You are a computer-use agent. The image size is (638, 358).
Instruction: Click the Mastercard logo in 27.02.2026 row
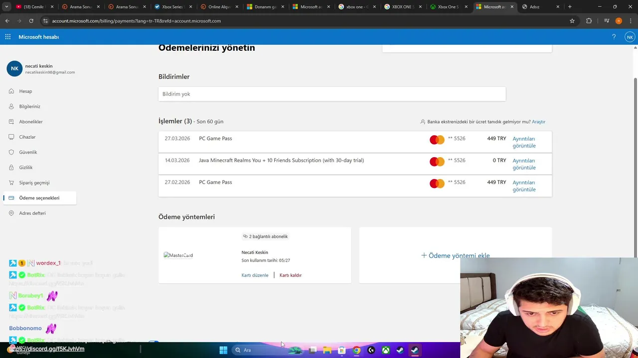tap(437, 184)
